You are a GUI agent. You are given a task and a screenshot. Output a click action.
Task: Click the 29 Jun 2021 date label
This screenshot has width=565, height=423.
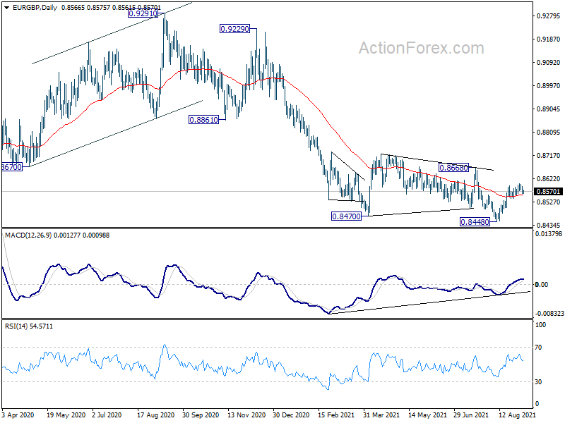pyautogui.click(x=471, y=415)
